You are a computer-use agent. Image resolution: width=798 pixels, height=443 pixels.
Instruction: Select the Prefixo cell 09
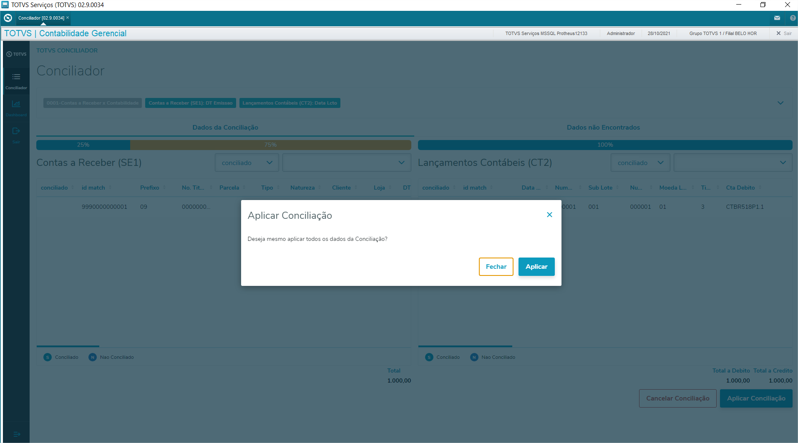click(143, 207)
